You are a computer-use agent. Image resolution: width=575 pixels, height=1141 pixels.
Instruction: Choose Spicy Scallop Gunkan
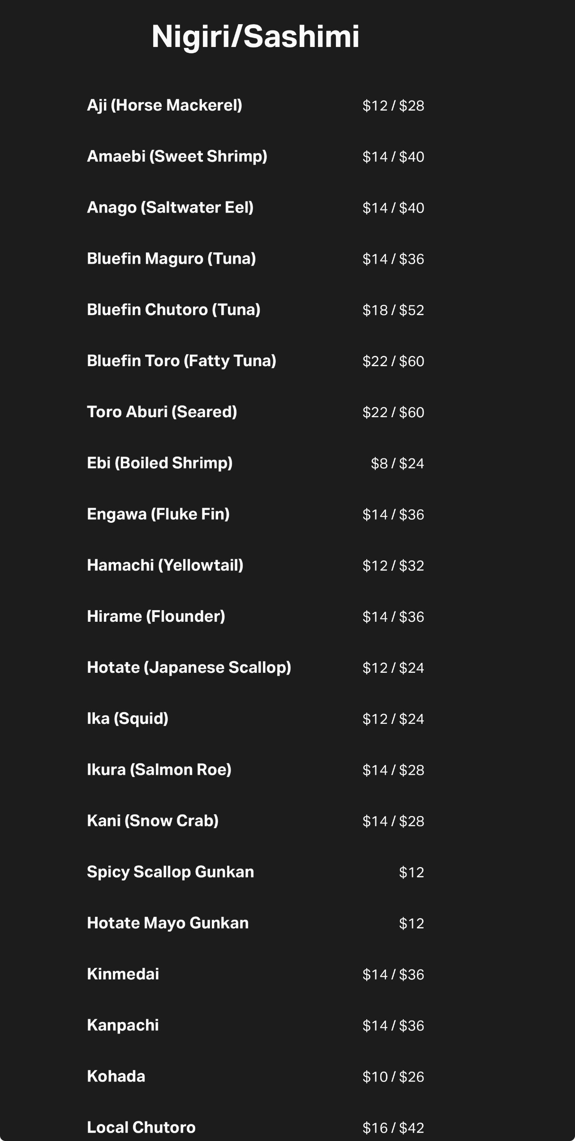click(x=255, y=872)
